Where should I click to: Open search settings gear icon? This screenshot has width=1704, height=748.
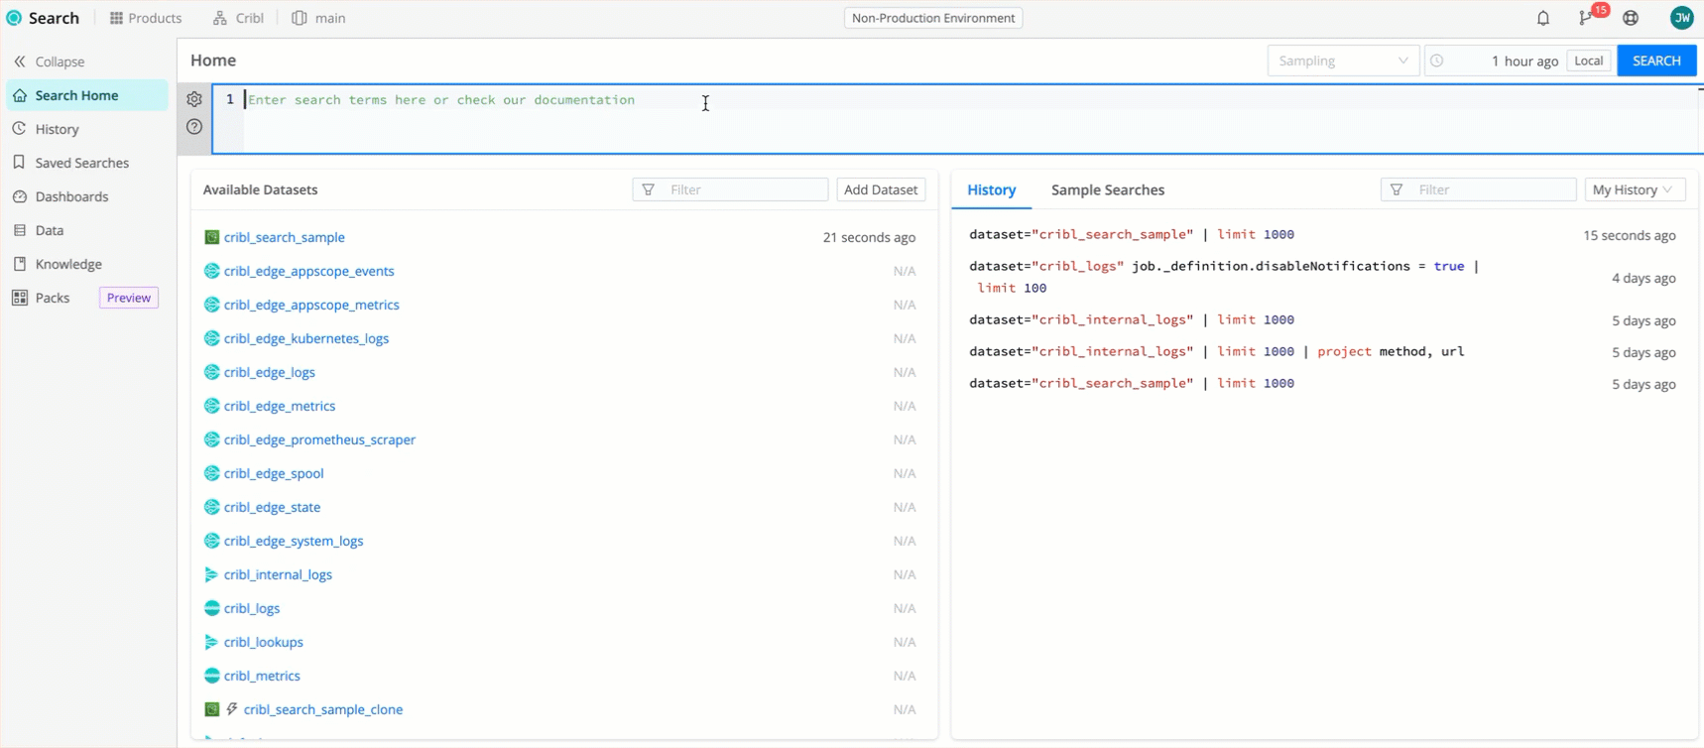[x=194, y=99]
